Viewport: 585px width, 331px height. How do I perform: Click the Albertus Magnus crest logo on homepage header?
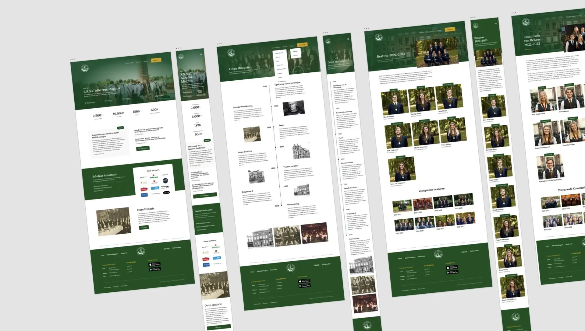[x=85, y=68]
